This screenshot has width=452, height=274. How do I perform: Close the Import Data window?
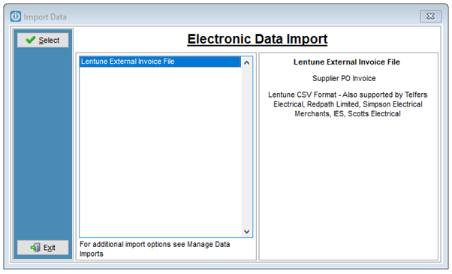click(x=430, y=16)
